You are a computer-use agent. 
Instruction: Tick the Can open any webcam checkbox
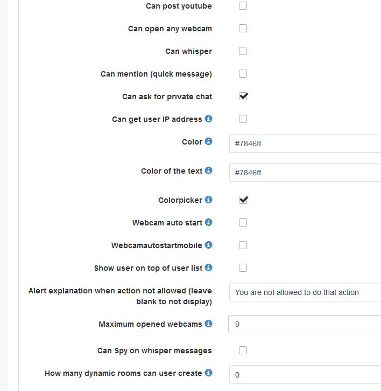click(x=243, y=29)
